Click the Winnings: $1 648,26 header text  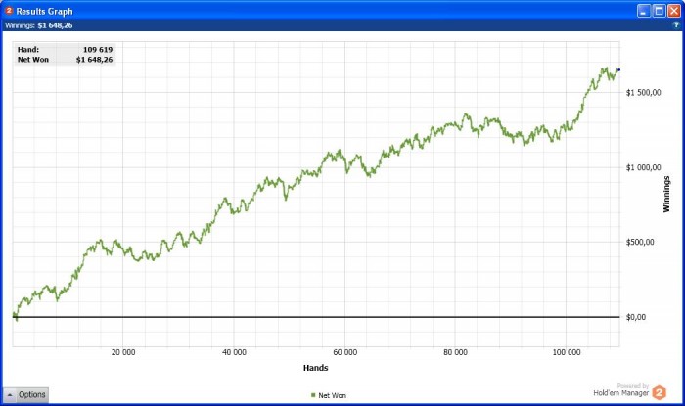pos(39,25)
